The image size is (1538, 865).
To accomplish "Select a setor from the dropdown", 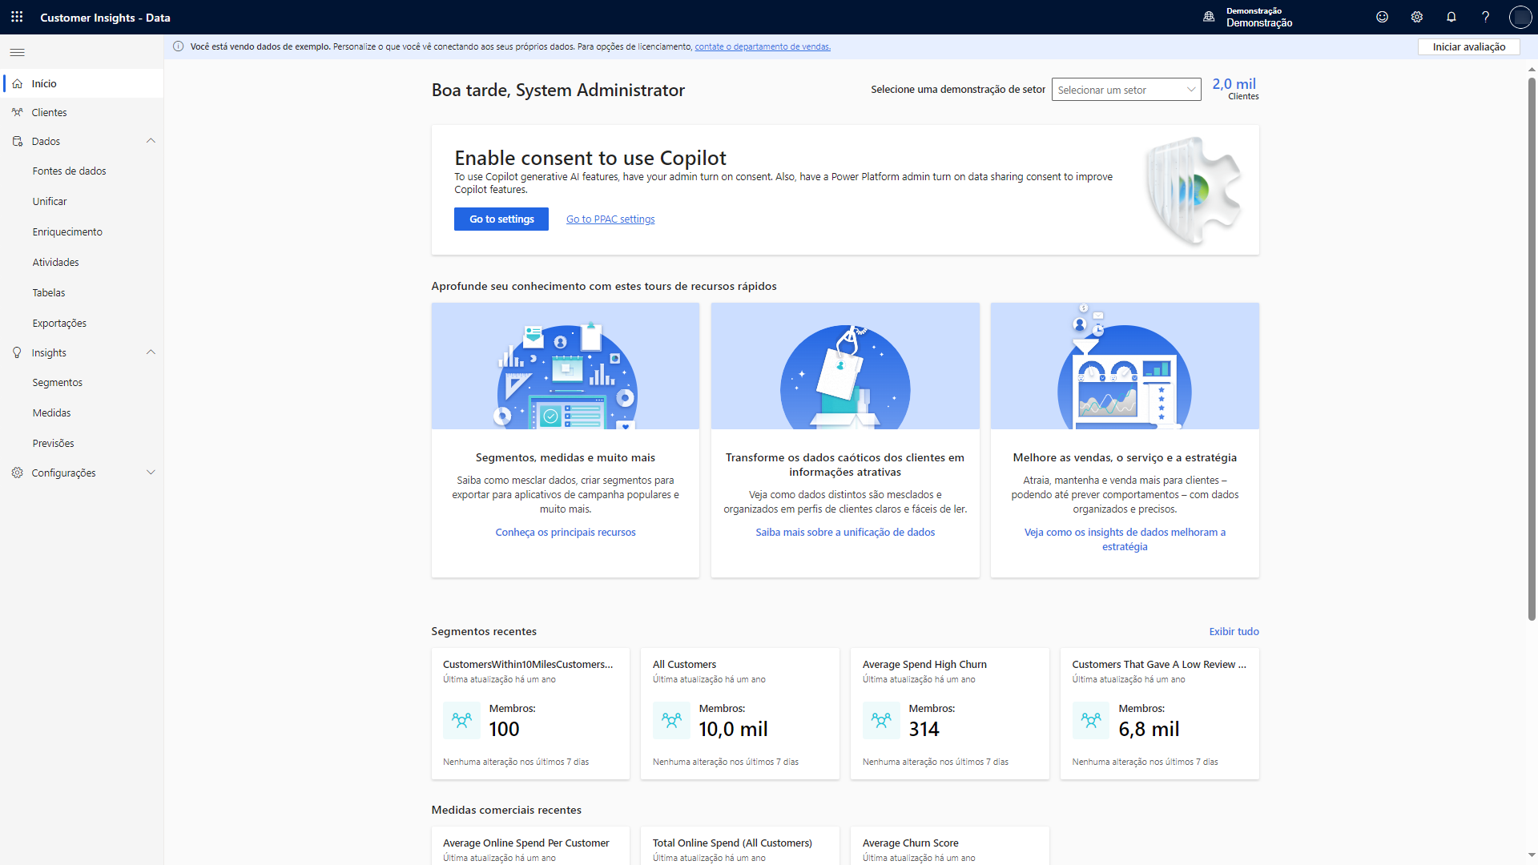I will [1125, 90].
